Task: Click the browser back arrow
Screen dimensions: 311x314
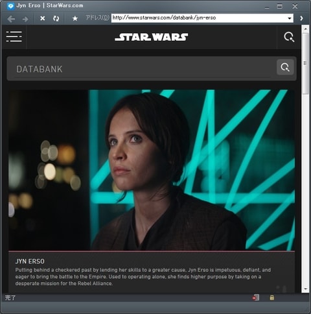Action: [11, 19]
